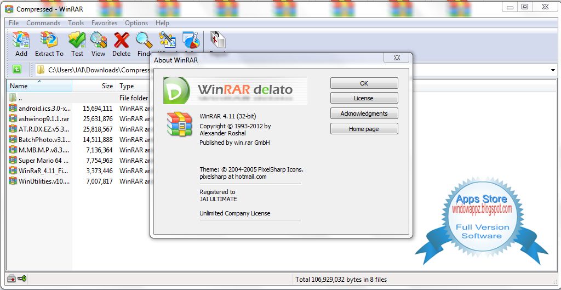Open the Favorites menu

(104, 23)
